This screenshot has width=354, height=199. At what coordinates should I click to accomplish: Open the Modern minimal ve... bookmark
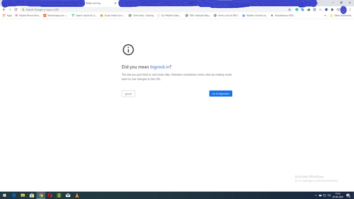pyautogui.click(x=254, y=15)
